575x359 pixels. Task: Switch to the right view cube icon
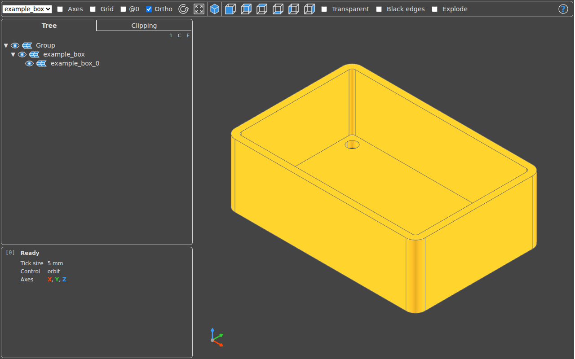pos(310,9)
